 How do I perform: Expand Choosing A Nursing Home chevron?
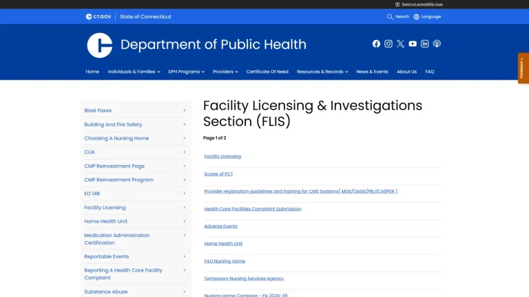pyautogui.click(x=184, y=138)
